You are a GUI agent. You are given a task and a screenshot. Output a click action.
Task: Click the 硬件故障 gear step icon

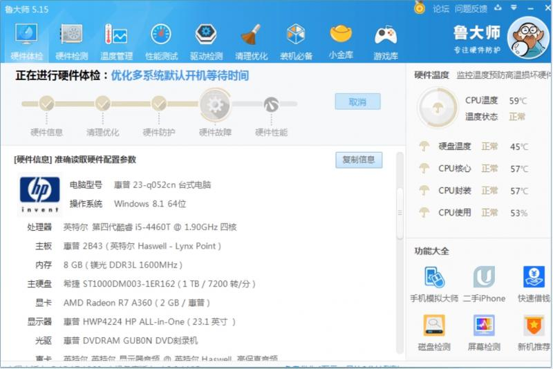215,104
